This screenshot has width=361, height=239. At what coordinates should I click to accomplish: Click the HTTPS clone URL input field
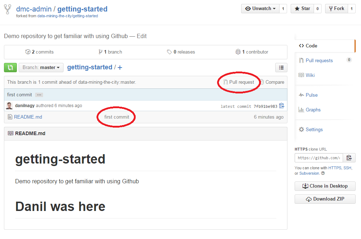[x=319, y=158]
